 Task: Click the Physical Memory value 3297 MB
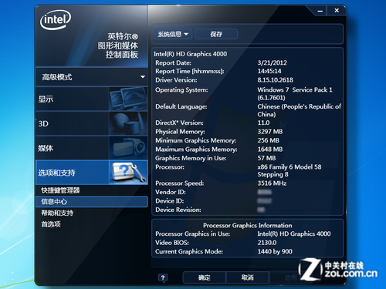(270, 132)
